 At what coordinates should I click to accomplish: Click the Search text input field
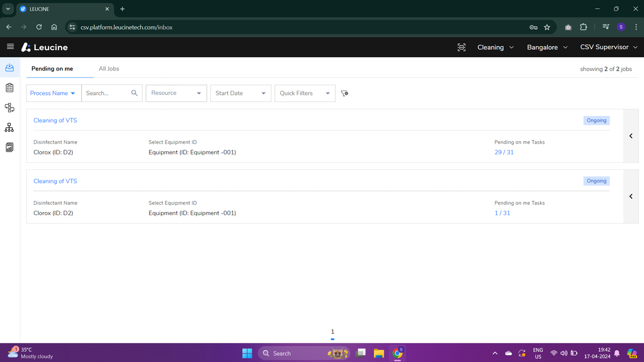[107, 93]
